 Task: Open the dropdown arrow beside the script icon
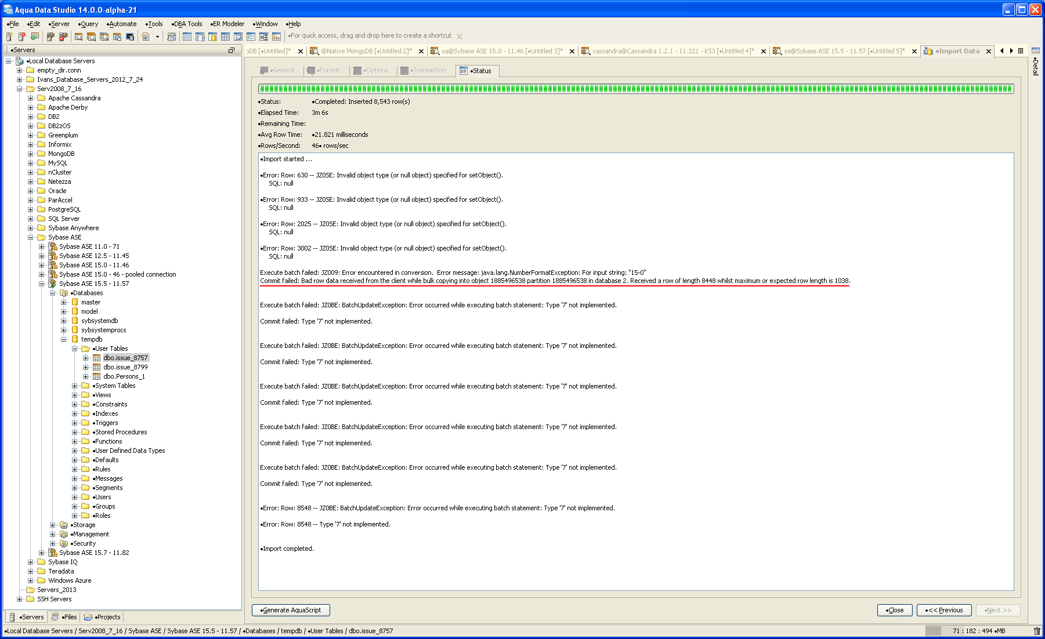[x=157, y=37]
